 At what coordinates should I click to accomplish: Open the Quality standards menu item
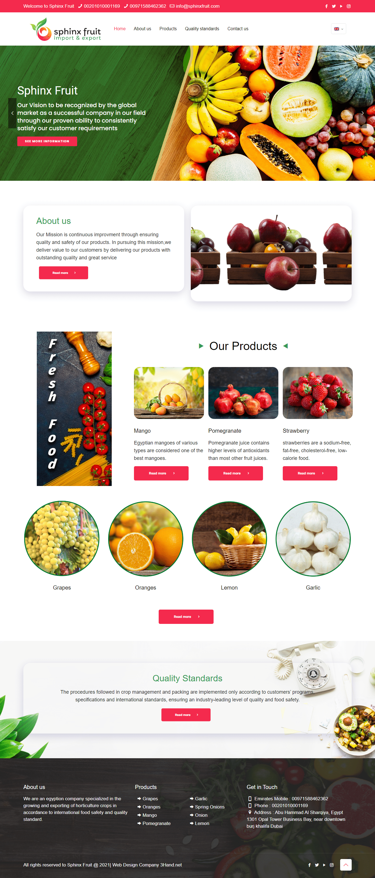click(x=202, y=29)
